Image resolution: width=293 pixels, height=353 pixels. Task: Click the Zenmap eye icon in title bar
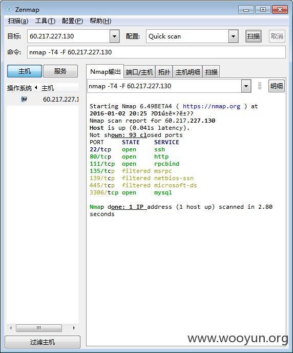tap(9, 9)
